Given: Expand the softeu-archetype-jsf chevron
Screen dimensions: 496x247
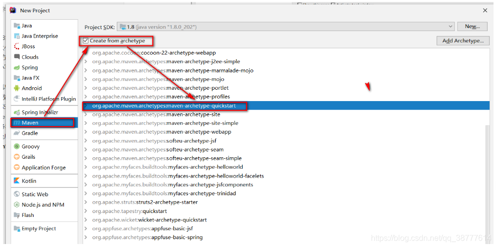Looking at the screenshot, I should point(86,141).
